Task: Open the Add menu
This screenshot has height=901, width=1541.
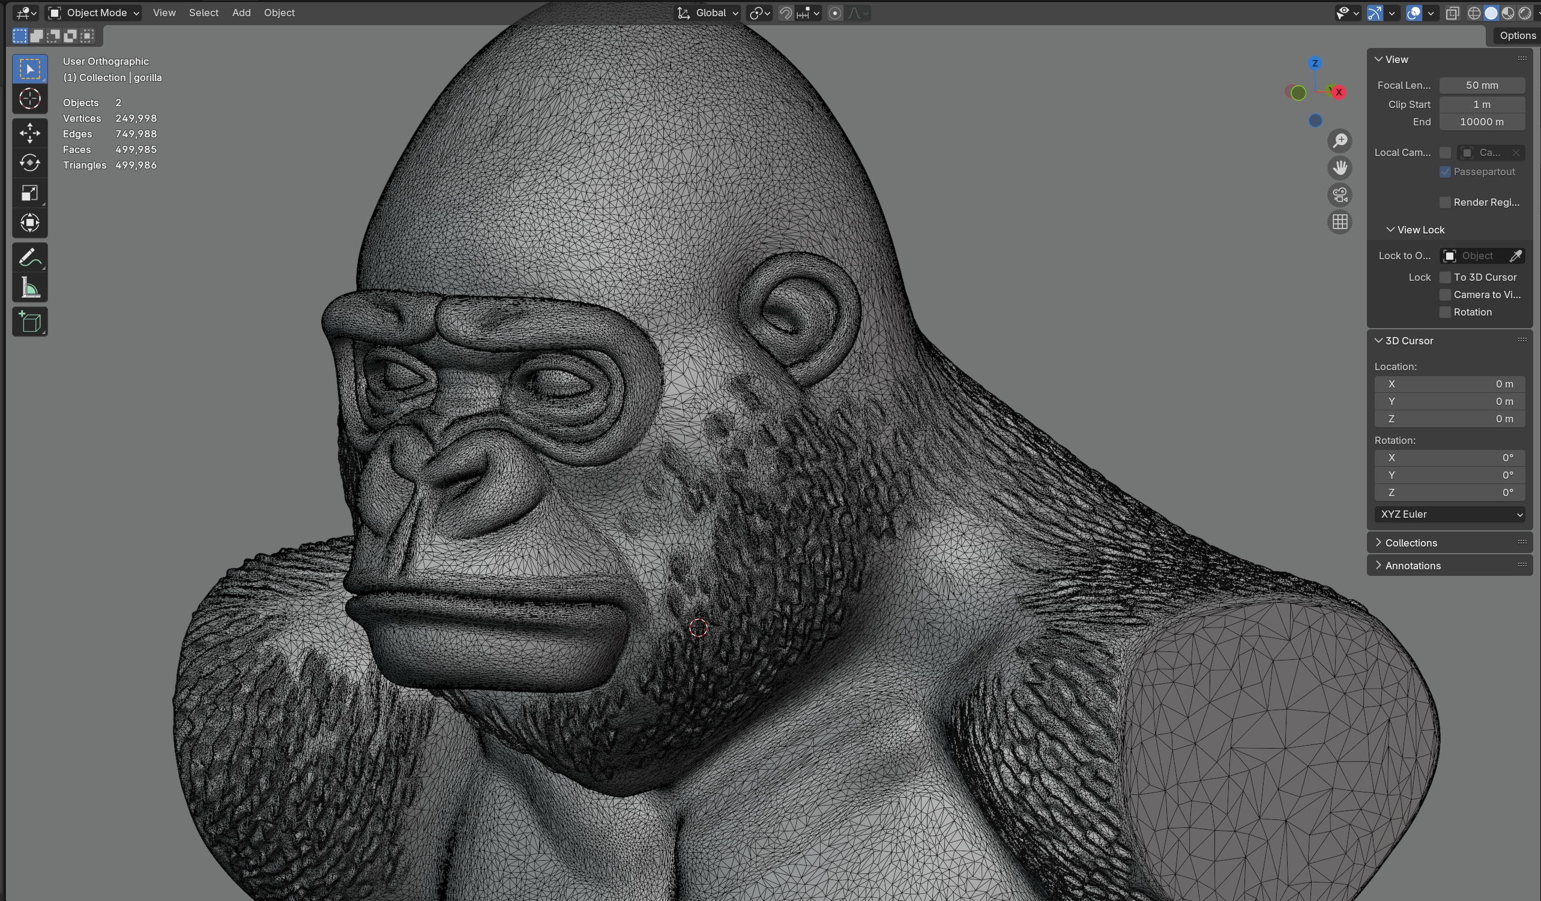Action: click(241, 13)
